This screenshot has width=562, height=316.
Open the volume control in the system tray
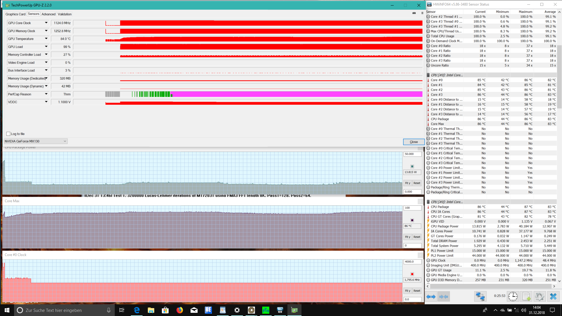[524, 310]
